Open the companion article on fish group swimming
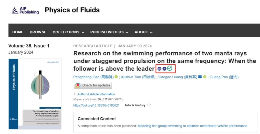 [x=192, y=126]
